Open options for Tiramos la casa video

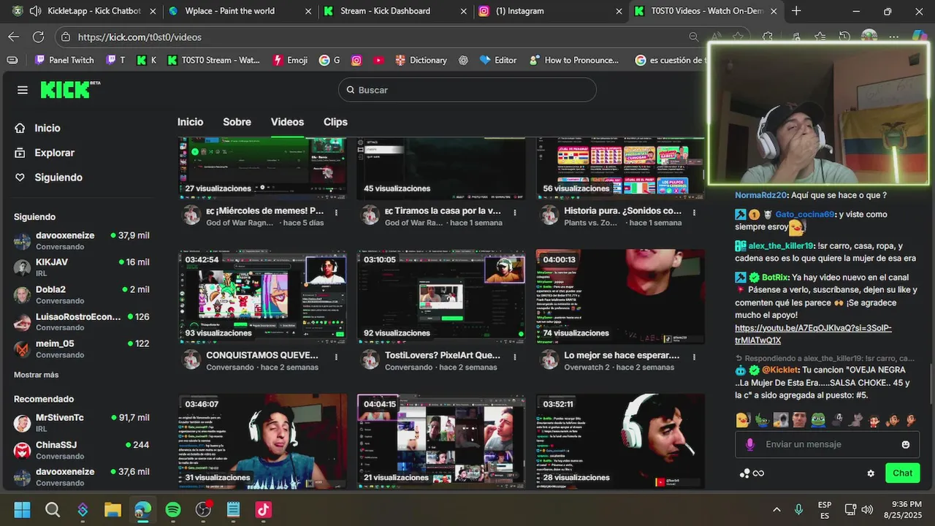(x=515, y=213)
